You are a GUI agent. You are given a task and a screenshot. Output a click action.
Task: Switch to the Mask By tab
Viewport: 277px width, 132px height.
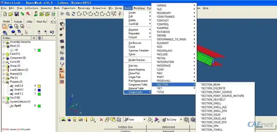41,22
